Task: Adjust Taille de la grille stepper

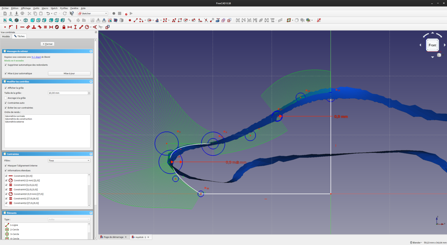Action: (x=89, y=93)
